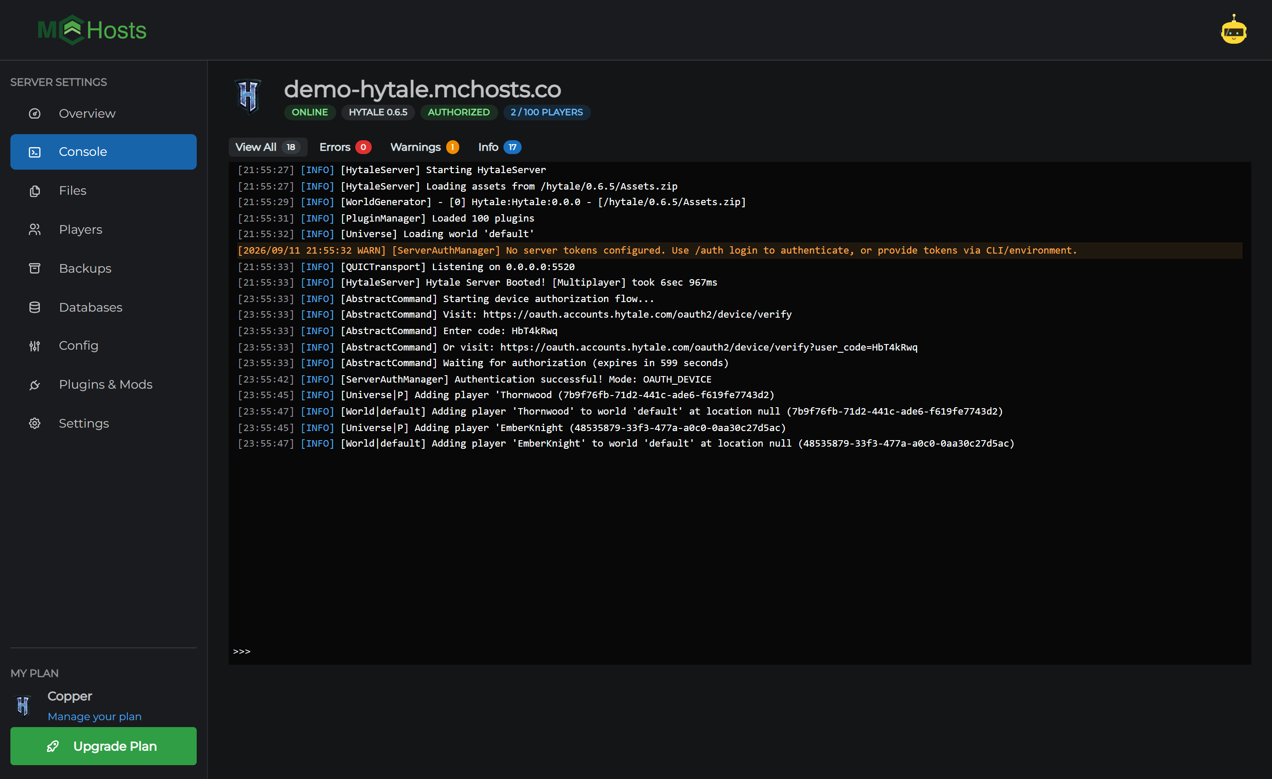Filter the console to Info messages
Image resolution: width=1272 pixels, height=779 pixels.
(499, 147)
